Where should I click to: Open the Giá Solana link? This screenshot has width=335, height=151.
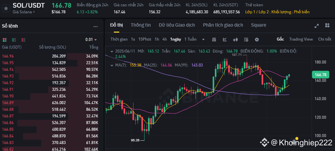click(x=23, y=12)
